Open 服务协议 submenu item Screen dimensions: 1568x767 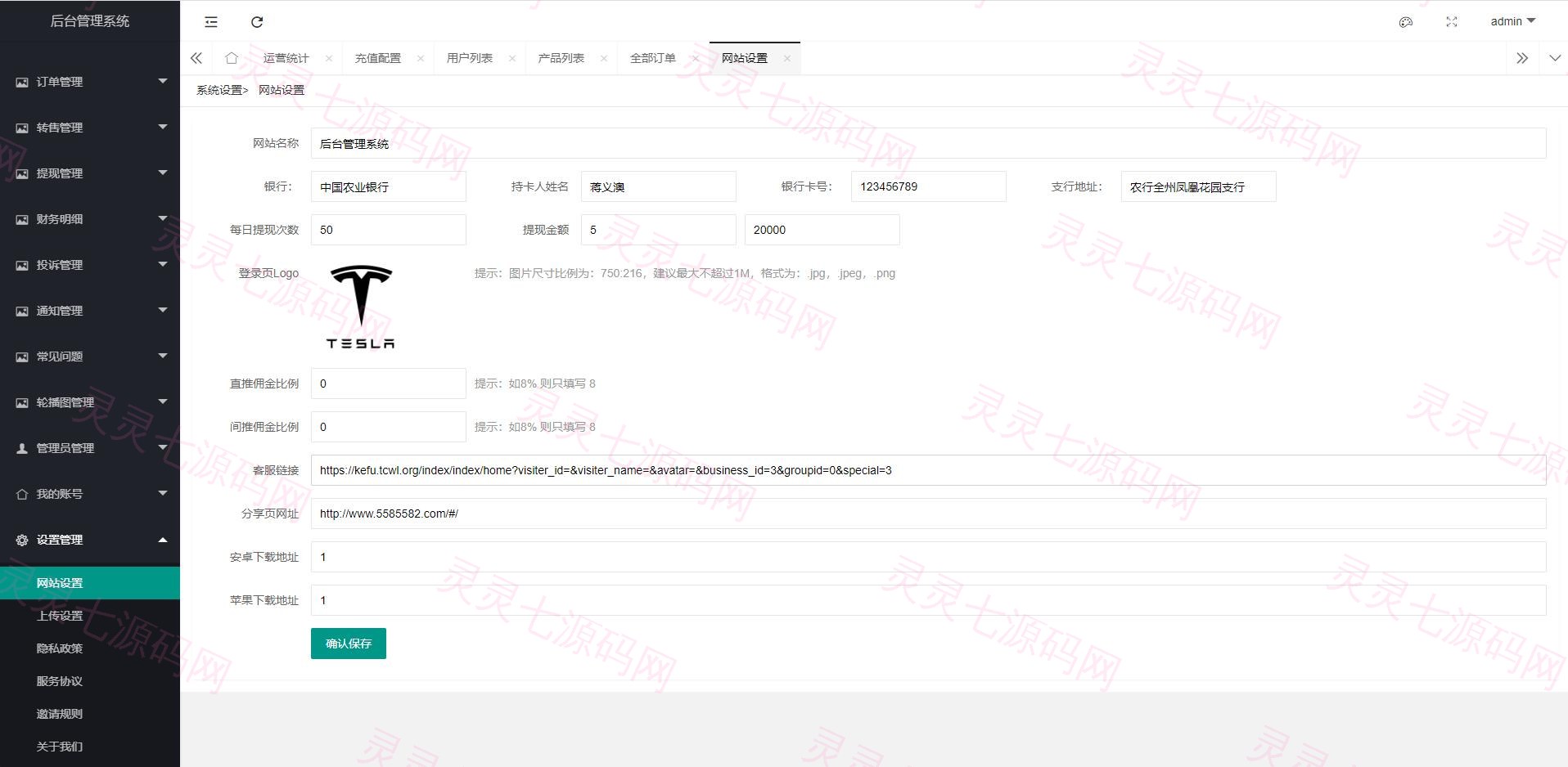click(x=90, y=681)
